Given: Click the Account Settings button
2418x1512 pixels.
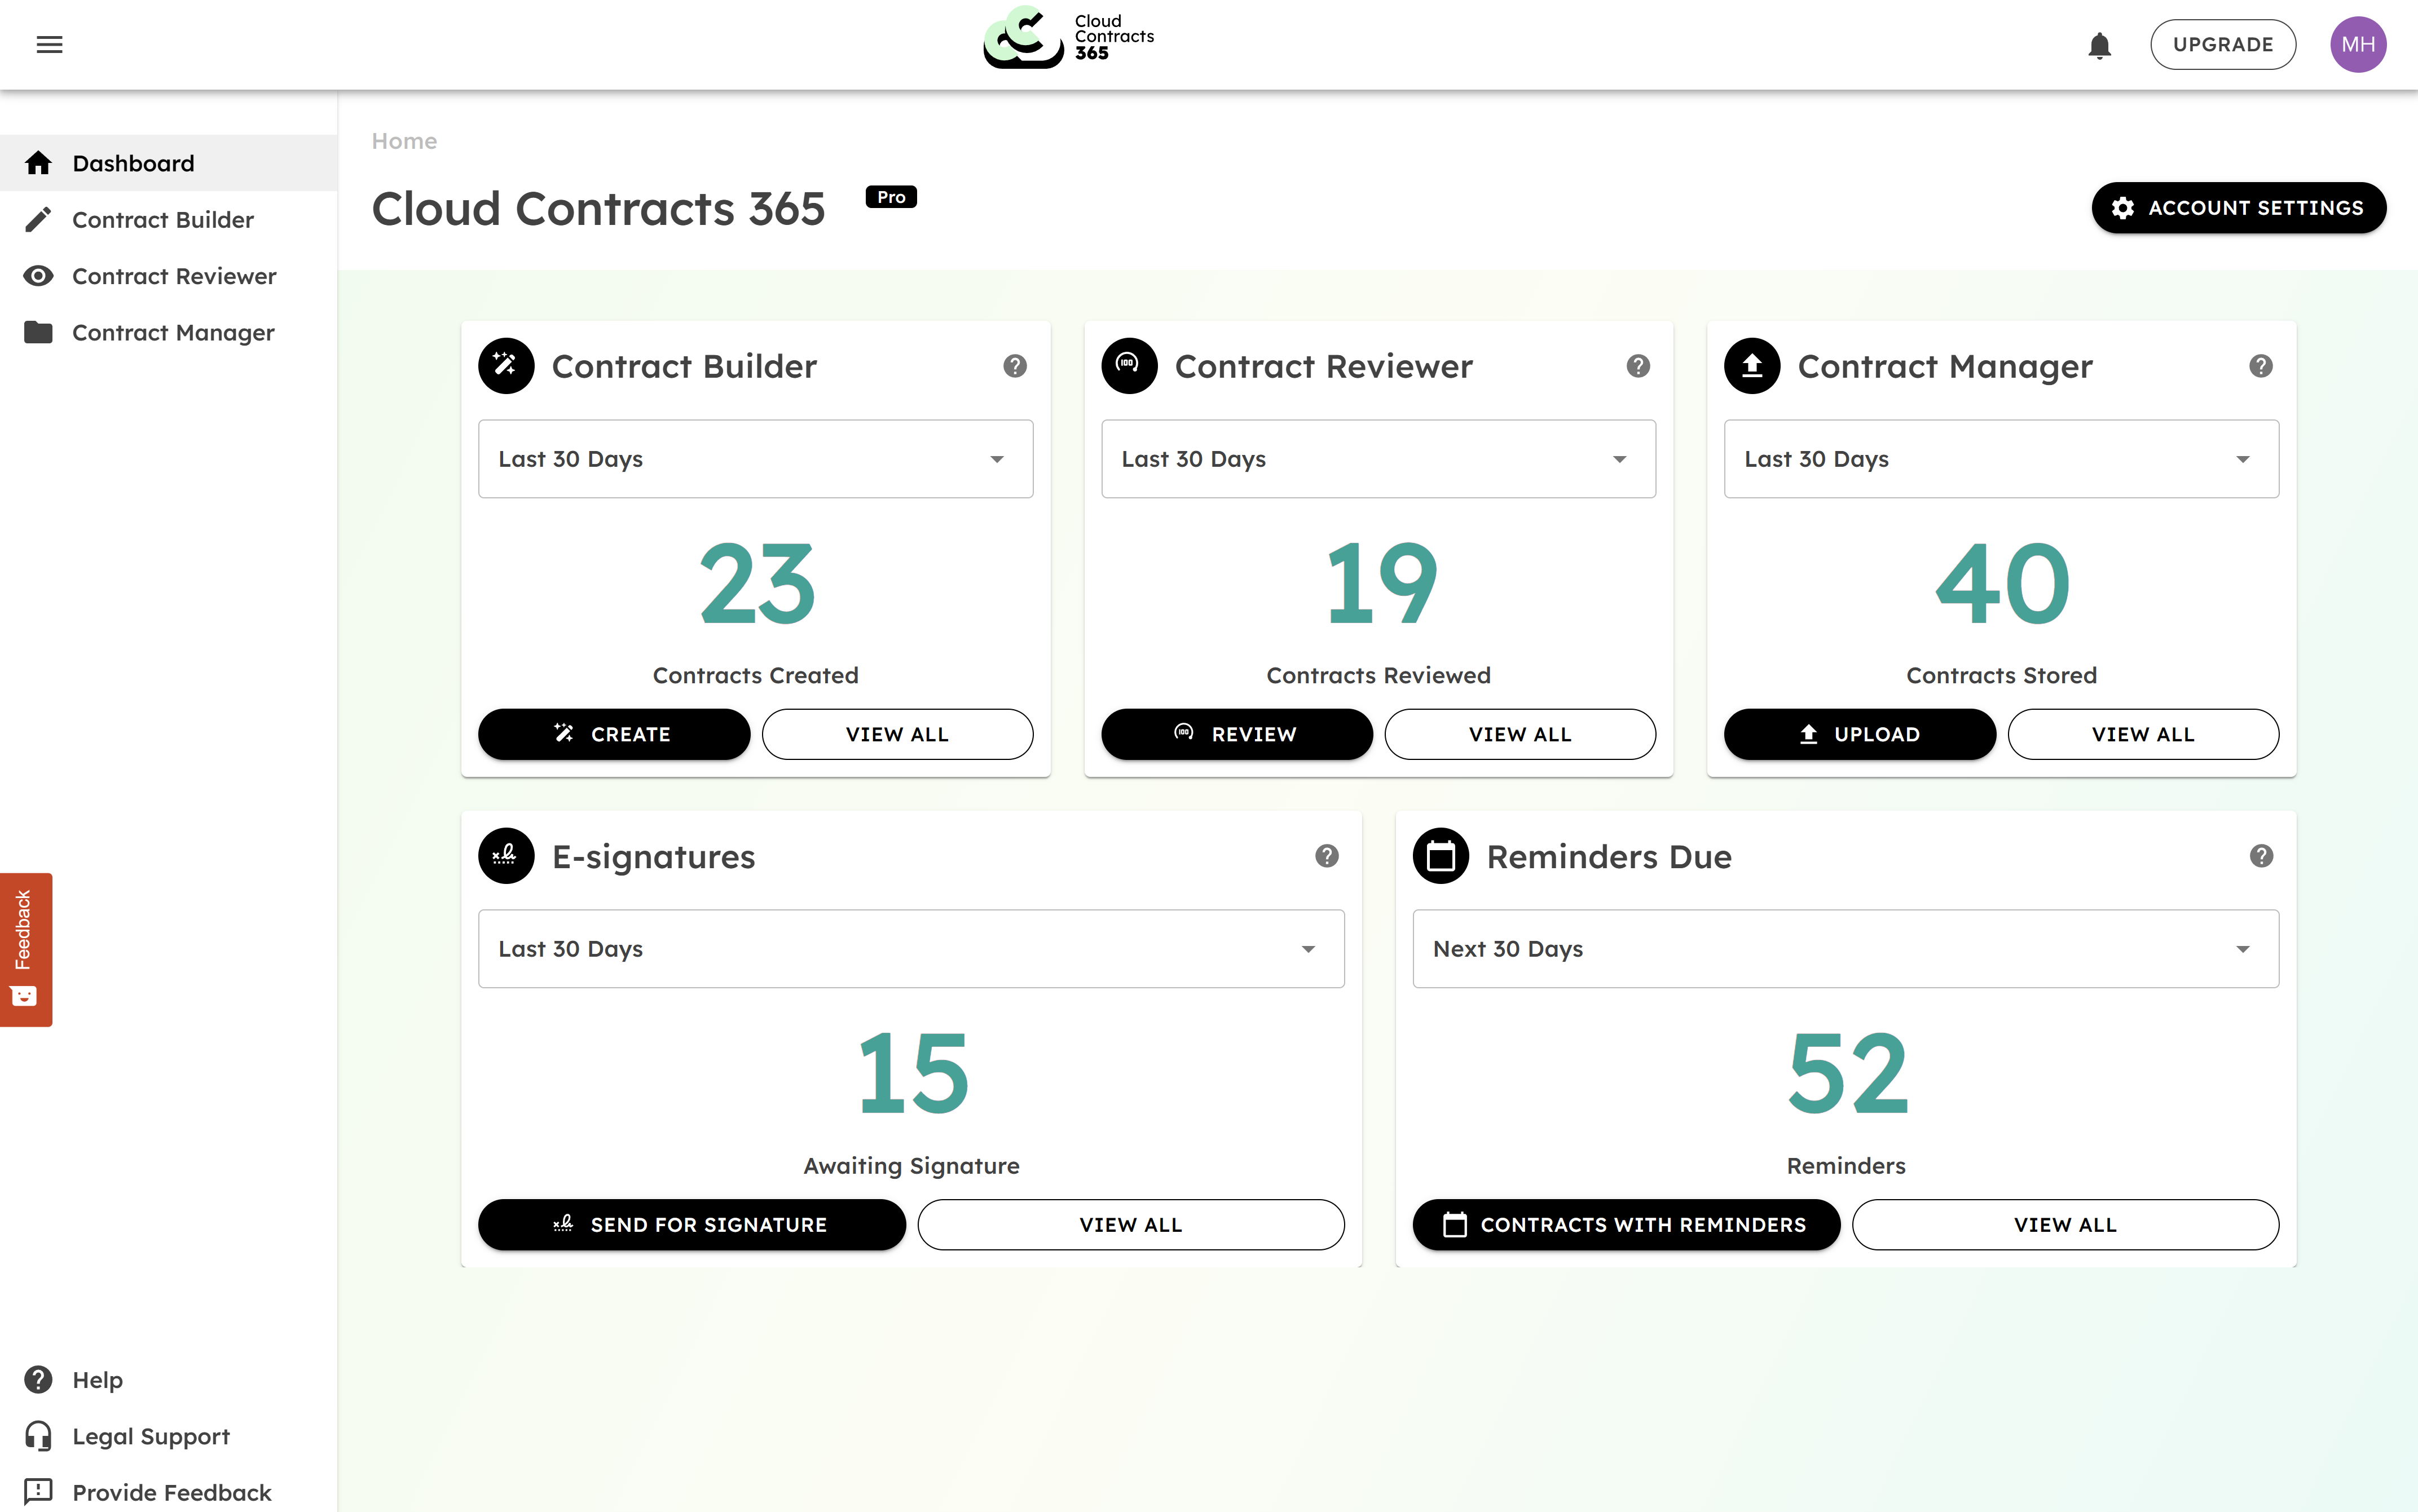Looking at the screenshot, I should point(2238,208).
